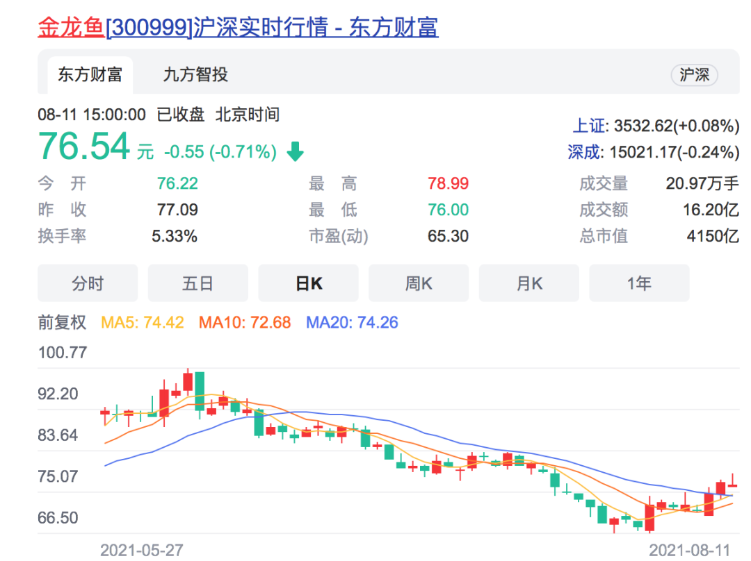Switch to the 九方智投 tab
The width and height of the screenshot is (751, 561).
click(195, 75)
